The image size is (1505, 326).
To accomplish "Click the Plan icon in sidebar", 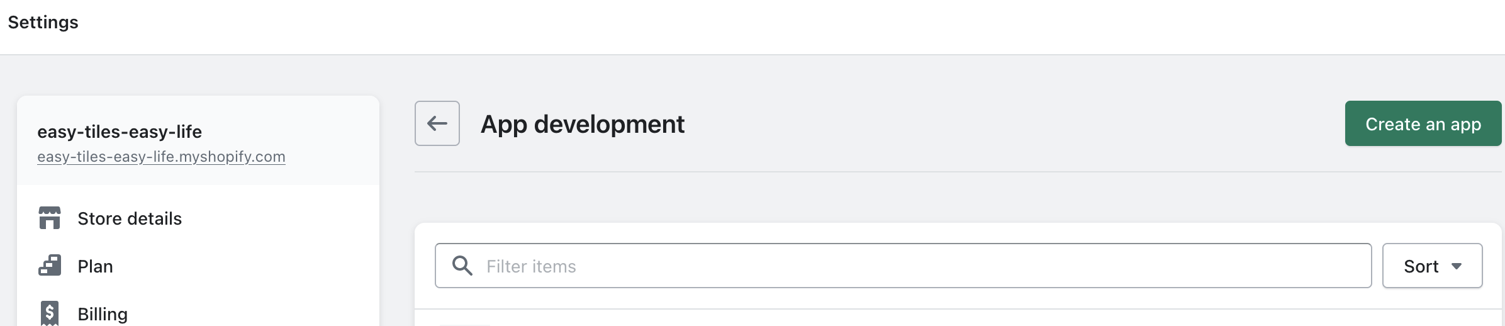I will click(x=50, y=266).
